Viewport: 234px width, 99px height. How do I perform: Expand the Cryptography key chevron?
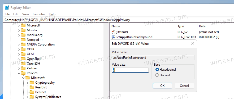(x=28, y=83)
